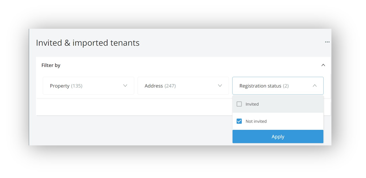The height and width of the screenshot is (178, 366).
Task: Click empty white panel below Property filter
Action: click(133, 107)
